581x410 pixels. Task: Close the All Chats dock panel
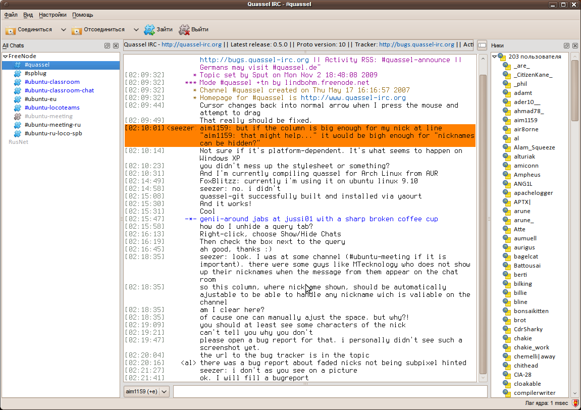[x=116, y=45]
